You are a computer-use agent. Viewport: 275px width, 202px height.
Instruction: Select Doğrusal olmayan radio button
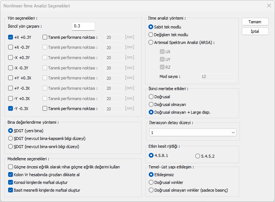click(151, 104)
